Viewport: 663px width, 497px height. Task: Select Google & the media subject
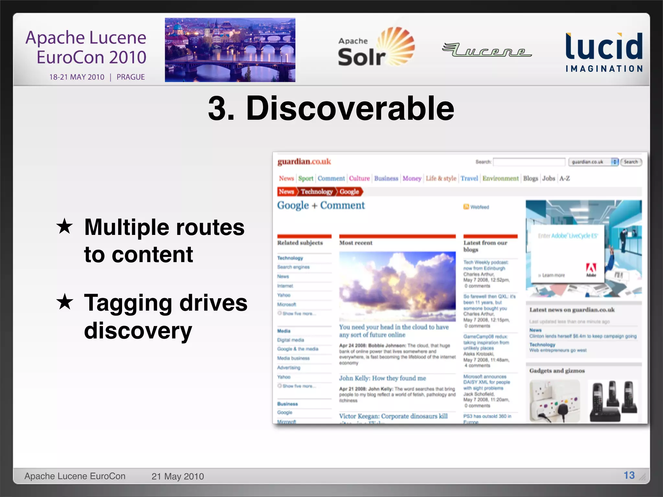pos(298,349)
